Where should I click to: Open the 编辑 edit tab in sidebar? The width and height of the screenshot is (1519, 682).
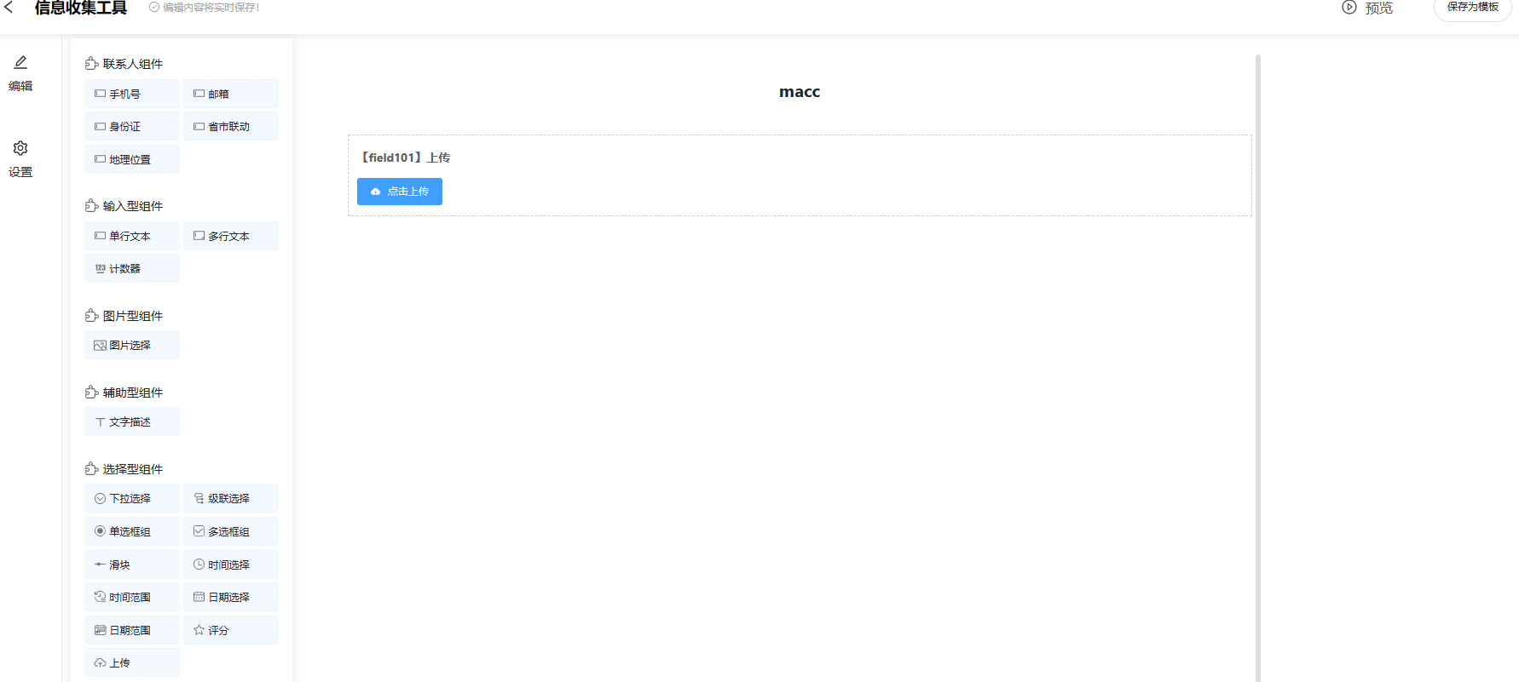pyautogui.click(x=20, y=73)
